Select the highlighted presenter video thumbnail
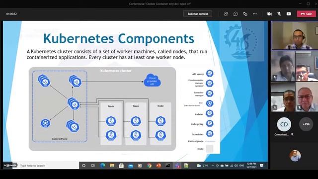The width and height of the screenshot is (318, 179). coord(295,36)
